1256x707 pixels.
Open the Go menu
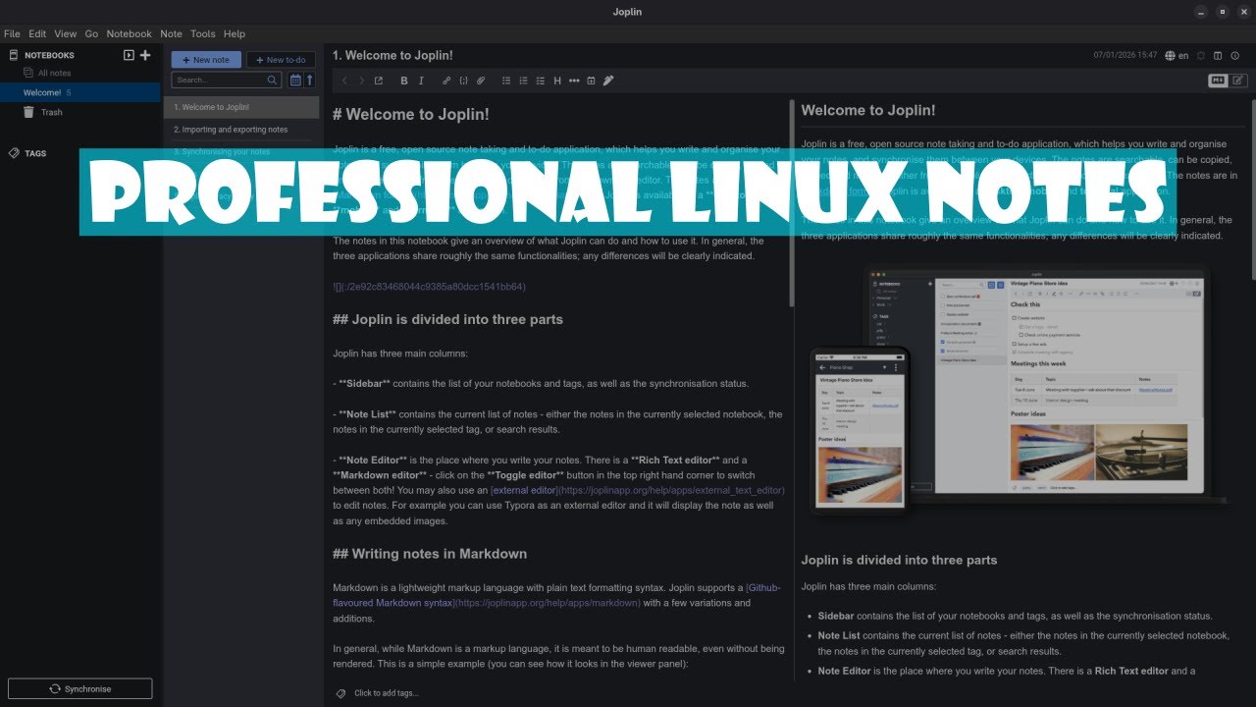pos(91,33)
